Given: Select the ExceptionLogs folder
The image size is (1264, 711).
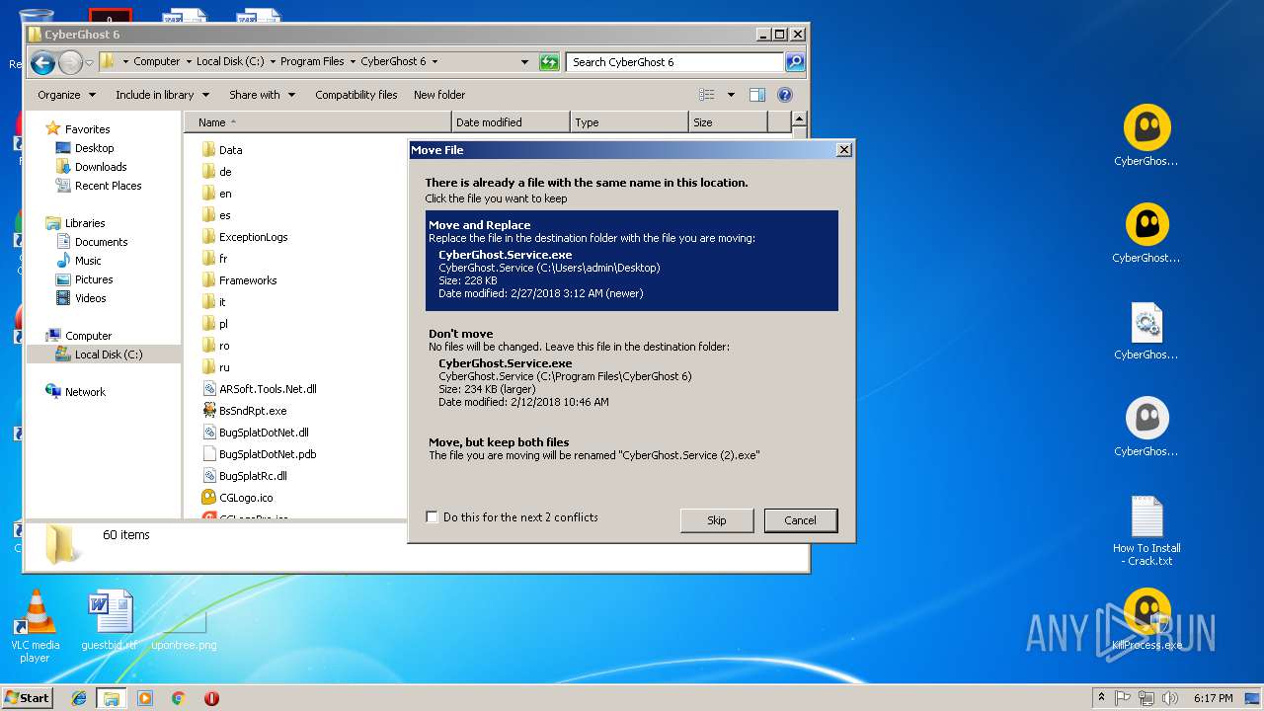Looking at the screenshot, I should pyautogui.click(x=245, y=237).
